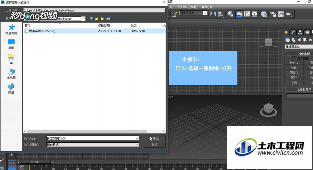Toggle the highlighted Ribbon toolbar icon
313x170 pixels.
tap(239, 14)
